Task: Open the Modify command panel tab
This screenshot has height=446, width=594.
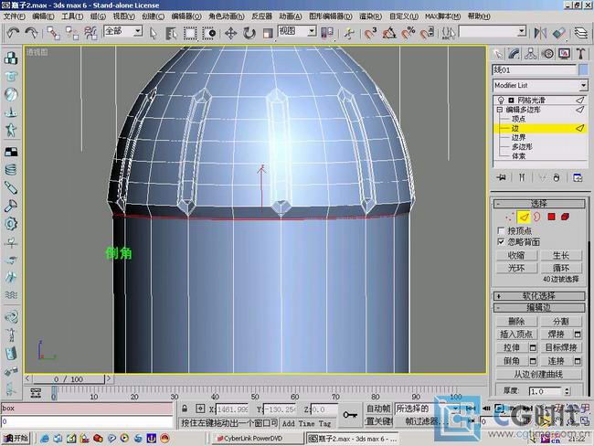Action: pyautogui.click(x=514, y=53)
